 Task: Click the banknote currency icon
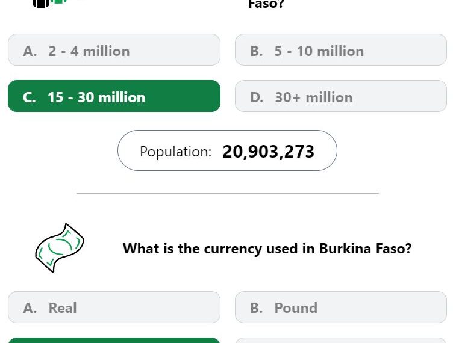(60, 248)
